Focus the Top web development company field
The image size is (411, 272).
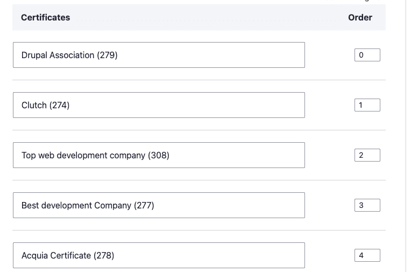tap(159, 155)
